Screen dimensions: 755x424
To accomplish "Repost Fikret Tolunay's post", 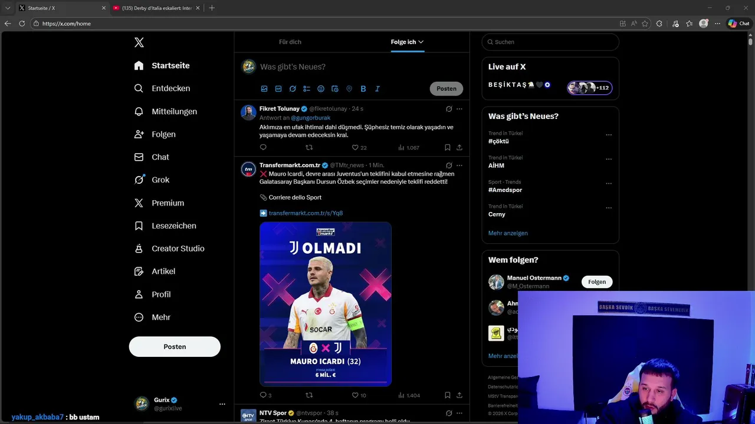I will [309, 147].
